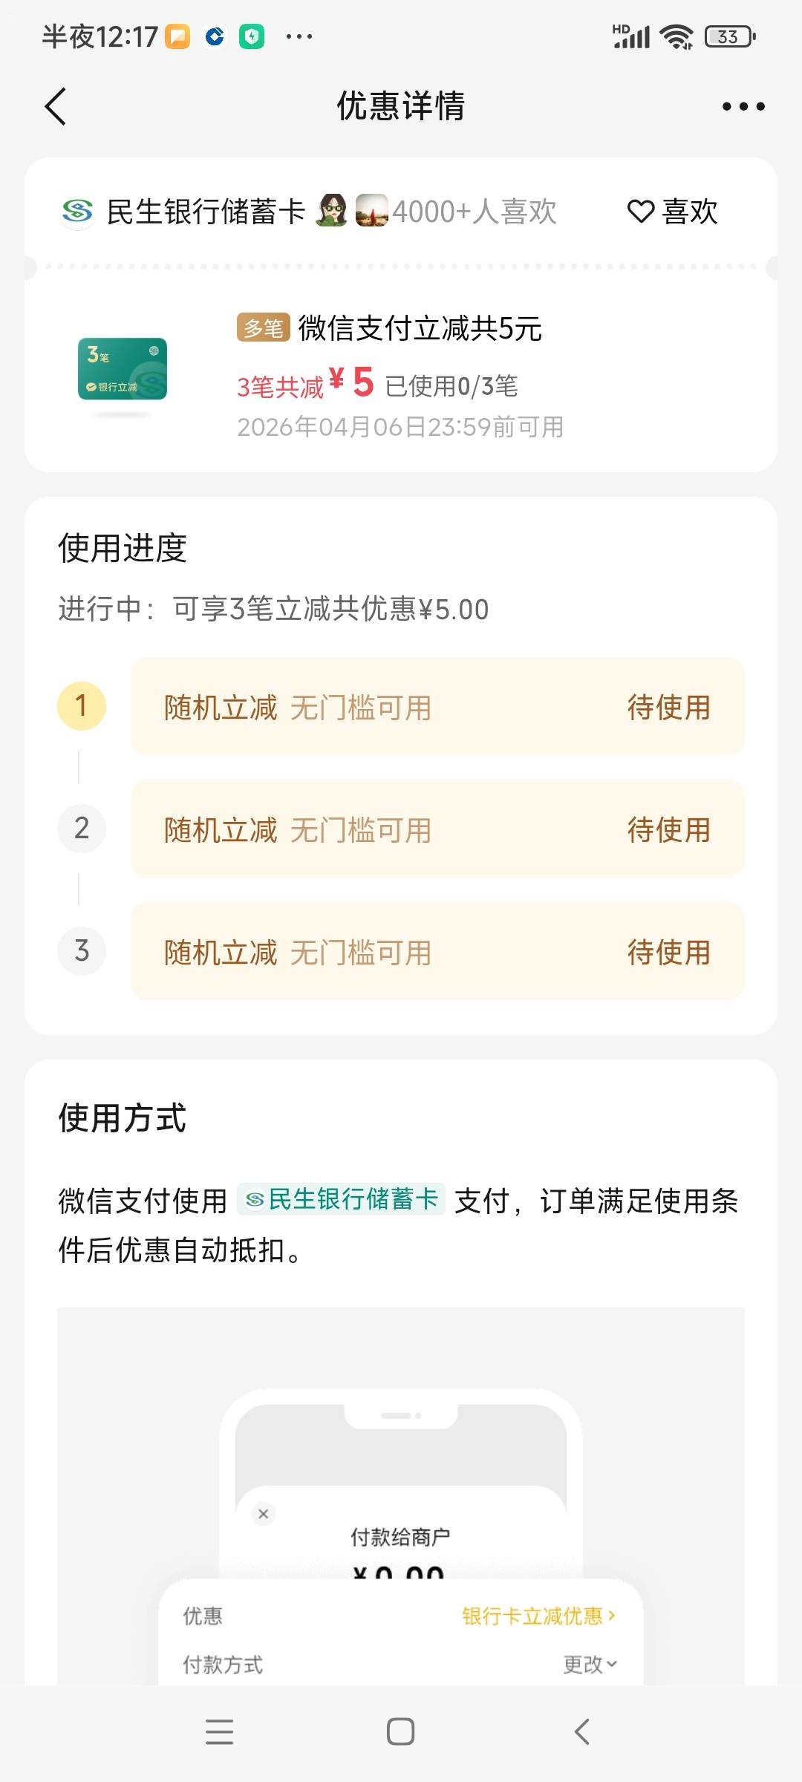Viewport: 802px width, 1782px height.
Task: Tap the second user avatar
Action: point(371,211)
